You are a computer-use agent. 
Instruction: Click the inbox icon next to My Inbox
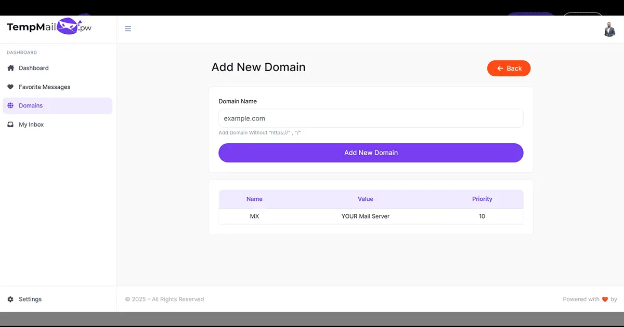10,124
